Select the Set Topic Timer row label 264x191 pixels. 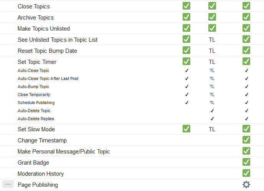[37, 62]
